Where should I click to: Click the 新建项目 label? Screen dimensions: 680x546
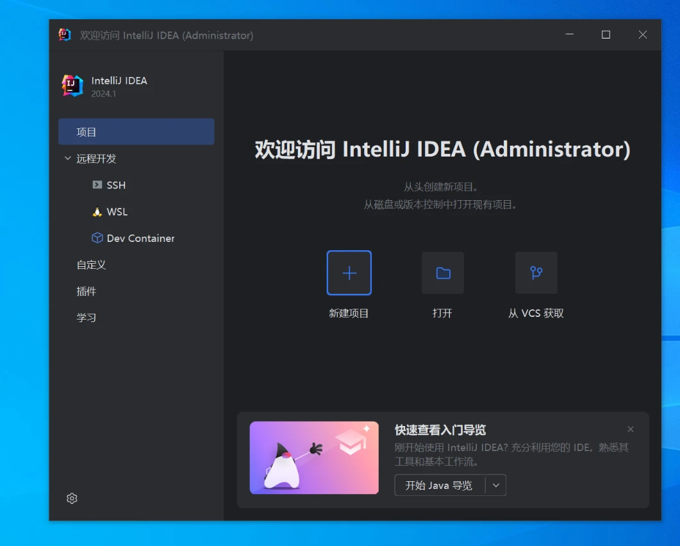tap(349, 313)
